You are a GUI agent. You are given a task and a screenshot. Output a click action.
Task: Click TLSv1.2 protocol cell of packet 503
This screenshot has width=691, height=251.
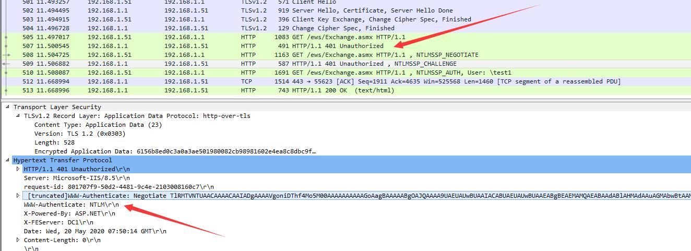pyautogui.click(x=254, y=19)
